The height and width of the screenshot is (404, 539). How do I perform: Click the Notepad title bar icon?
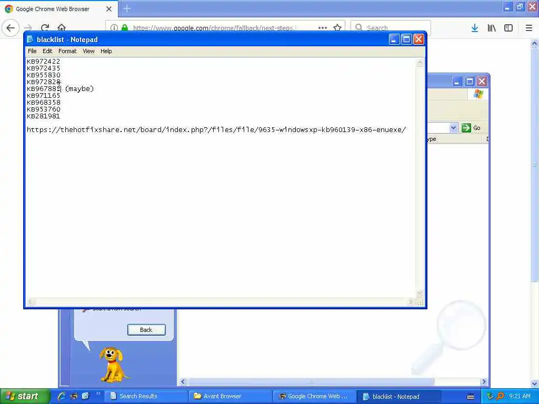pyautogui.click(x=30, y=39)
